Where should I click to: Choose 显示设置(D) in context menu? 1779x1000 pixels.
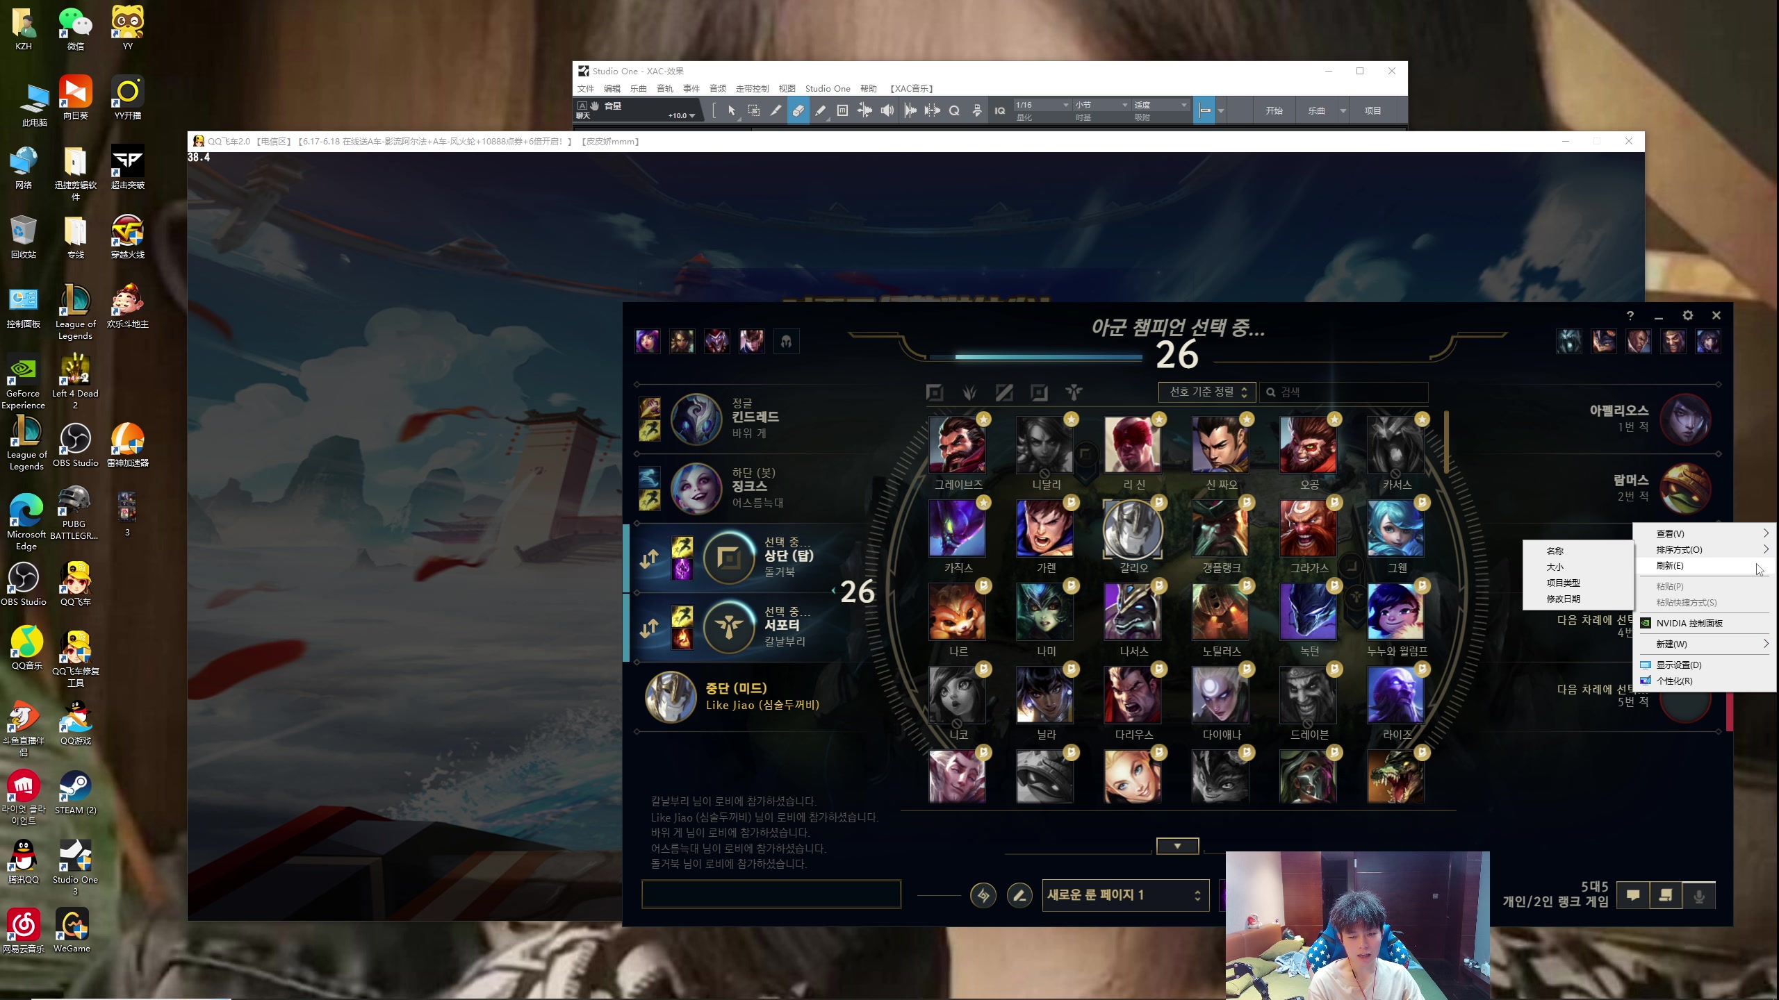point(1704,665)
